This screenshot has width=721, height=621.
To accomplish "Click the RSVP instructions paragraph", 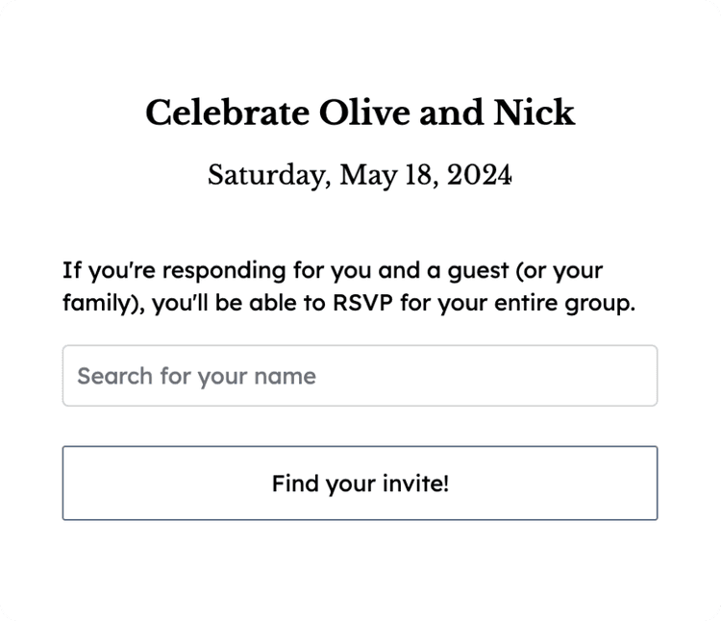I will coord(350,286).
